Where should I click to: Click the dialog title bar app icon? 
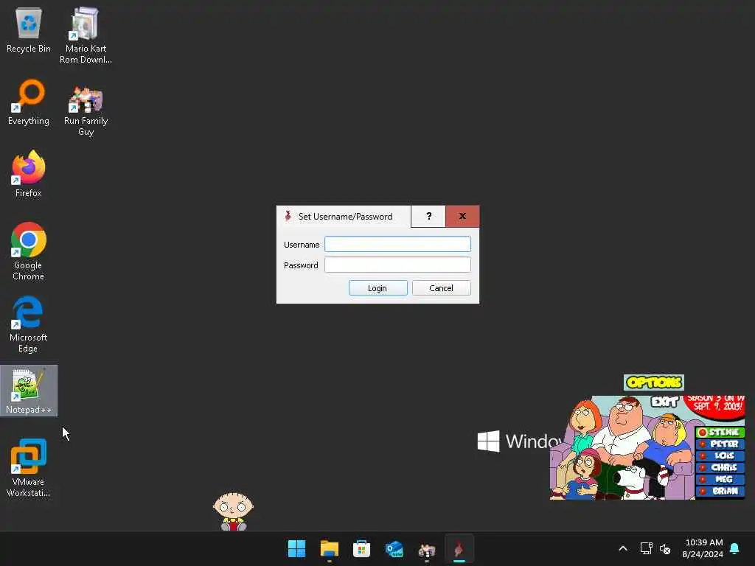coord(288,216)
